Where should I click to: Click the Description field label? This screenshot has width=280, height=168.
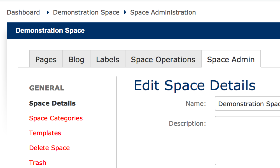187,123
